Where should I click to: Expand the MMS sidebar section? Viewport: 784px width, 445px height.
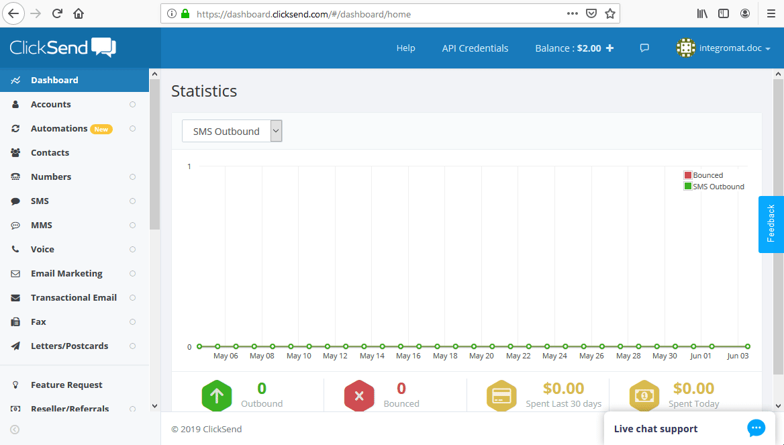pos(132,225)
